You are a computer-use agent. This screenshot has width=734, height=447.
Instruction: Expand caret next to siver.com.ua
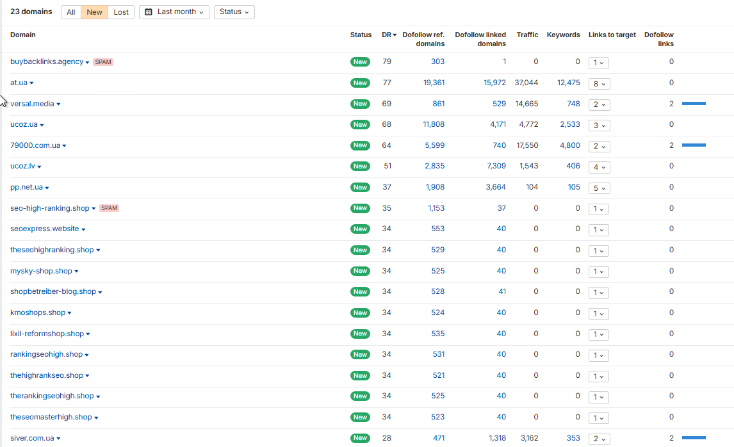[58, 439]
